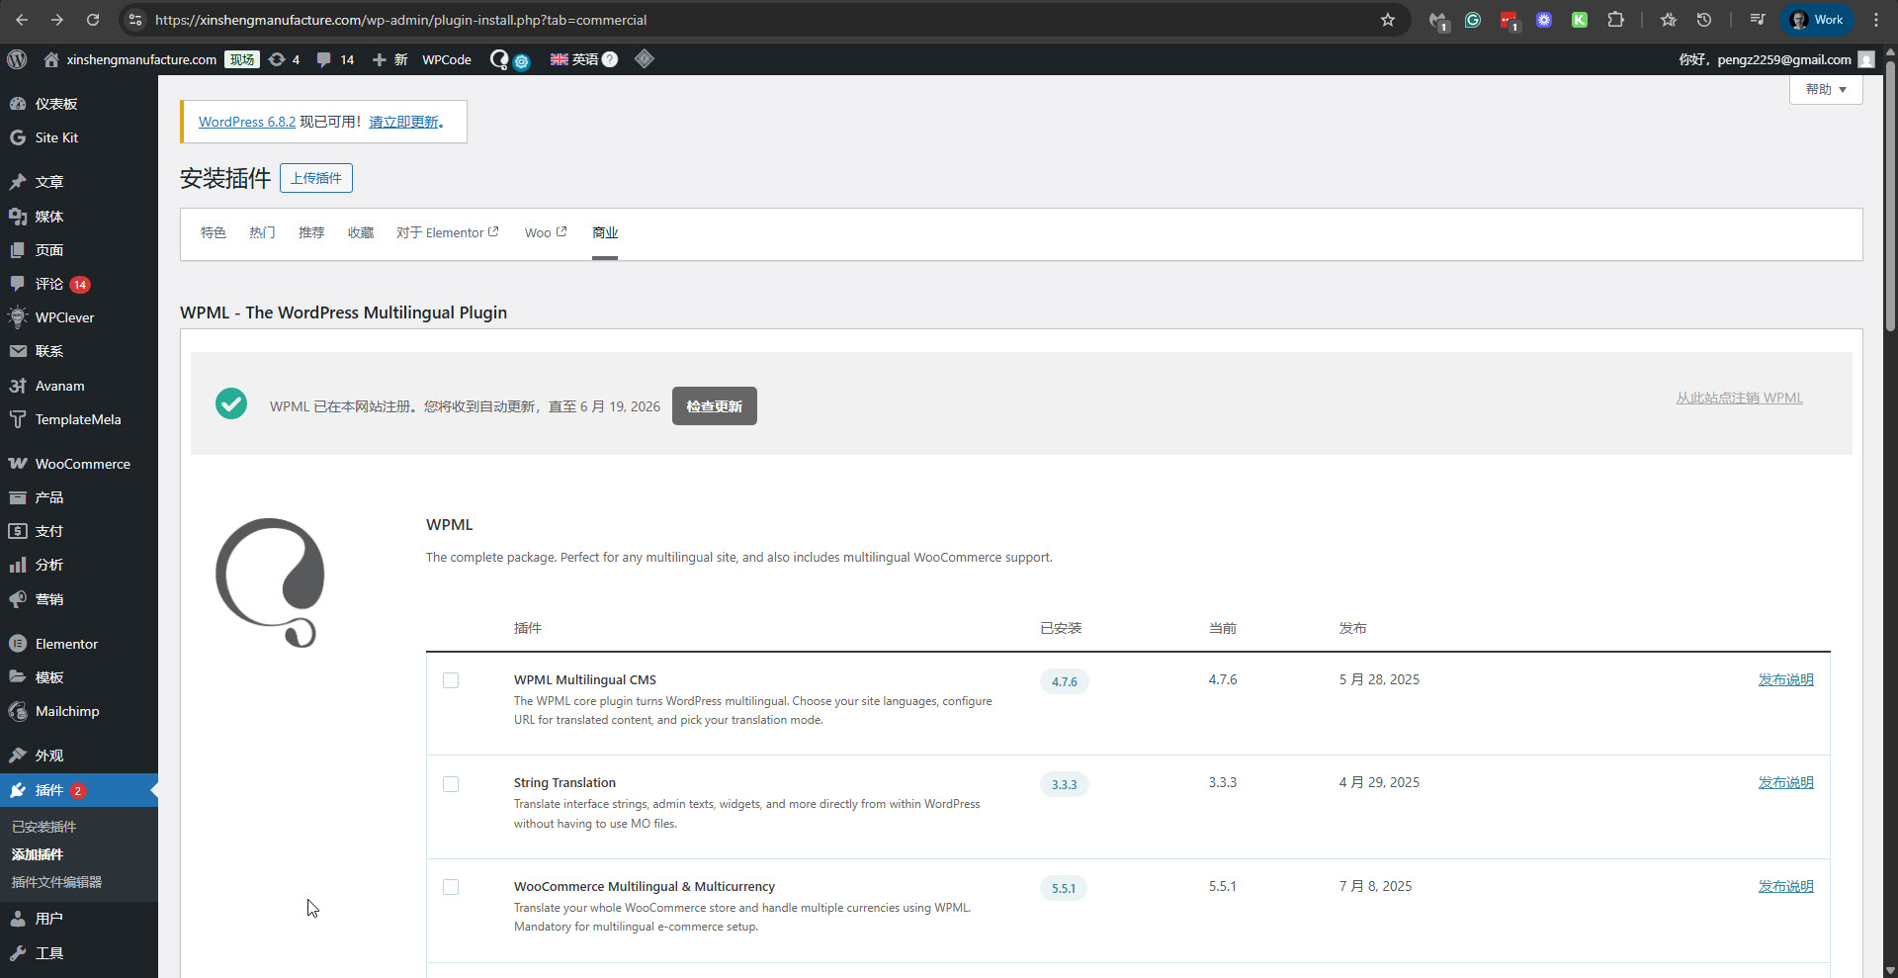Open the media control playlist icon
Viewport: 1898px width, 978px height.
[x=1758, y=20]
